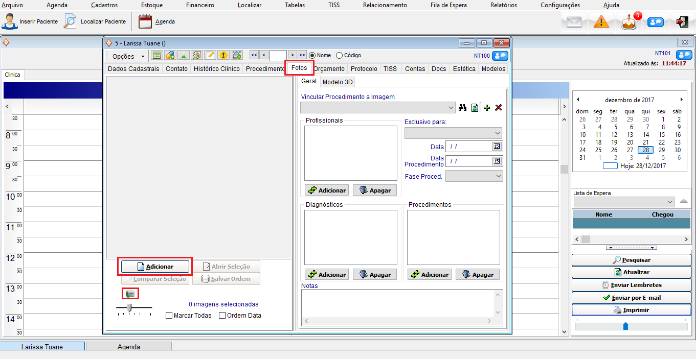The height and width of the screenshot is (359, 696).
Task: Switch to the Orçamento tab
Action: click(330, 69)
